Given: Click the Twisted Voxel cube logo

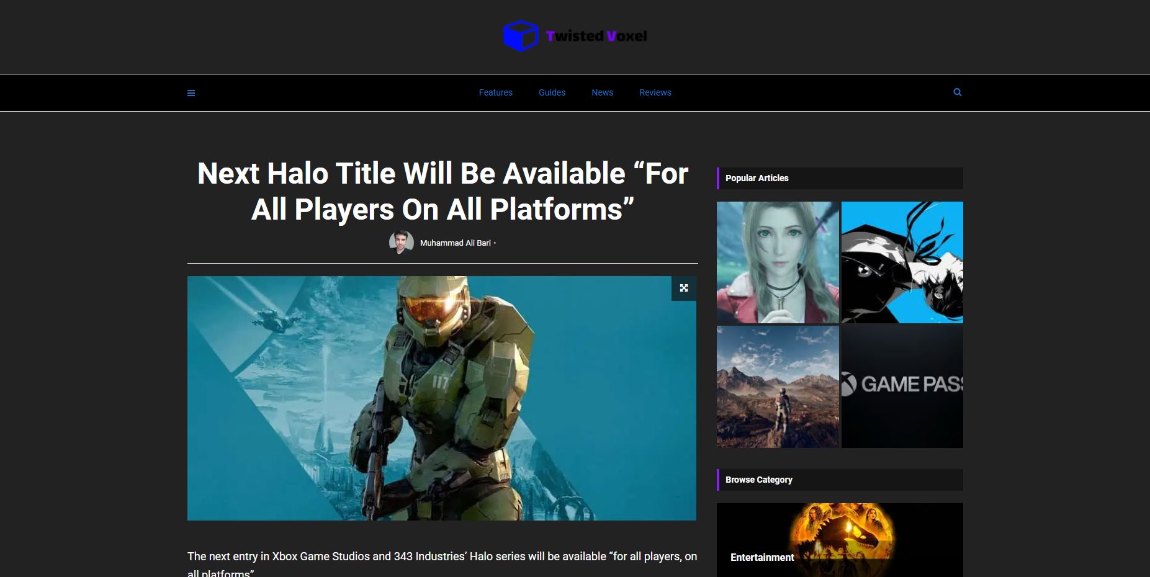Looking at the screenshot, I should [520, 36].
